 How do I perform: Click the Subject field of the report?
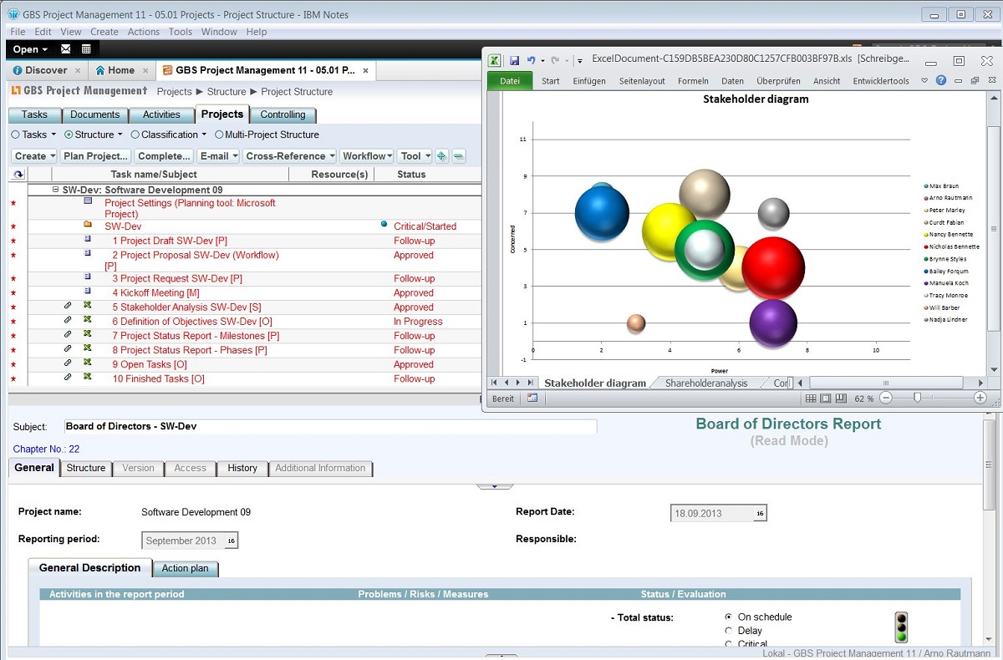click(x=330, y=427)
